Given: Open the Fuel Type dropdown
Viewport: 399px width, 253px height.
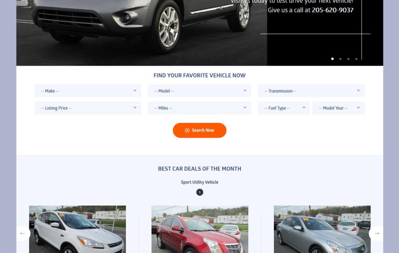Looking at the screenshot, I should pyautogui.click(x=284, y=108).
